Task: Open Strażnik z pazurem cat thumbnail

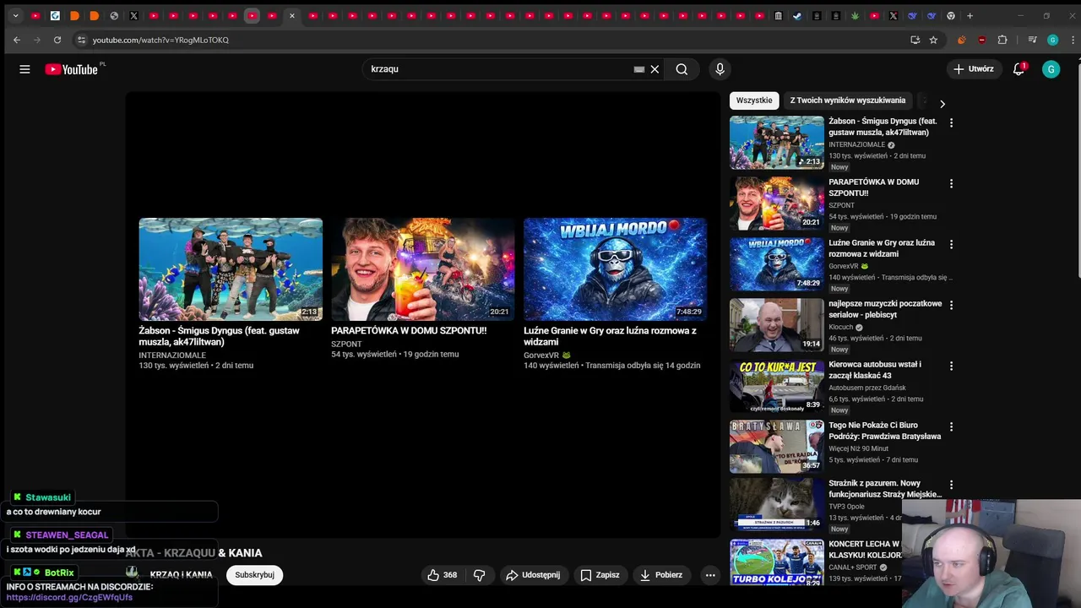Action: click(x=777, y=505)
